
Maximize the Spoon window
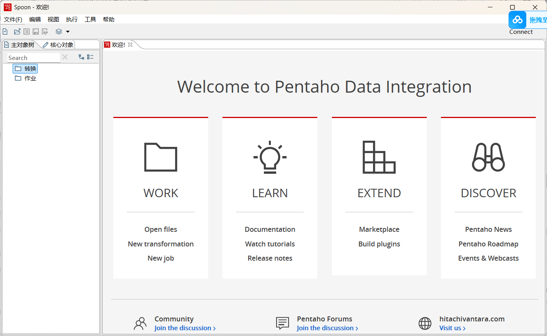512,7
